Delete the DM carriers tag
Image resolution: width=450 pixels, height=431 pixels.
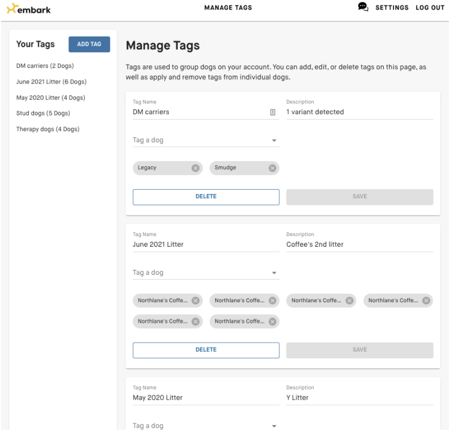[x=206, y=197]
